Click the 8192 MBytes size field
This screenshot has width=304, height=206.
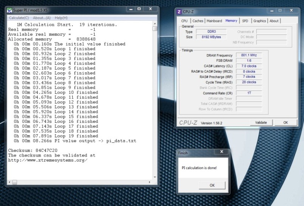pos(211,37)
